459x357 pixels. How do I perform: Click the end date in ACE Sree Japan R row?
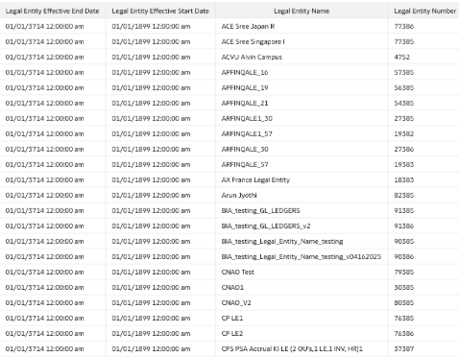click(44, 26)
